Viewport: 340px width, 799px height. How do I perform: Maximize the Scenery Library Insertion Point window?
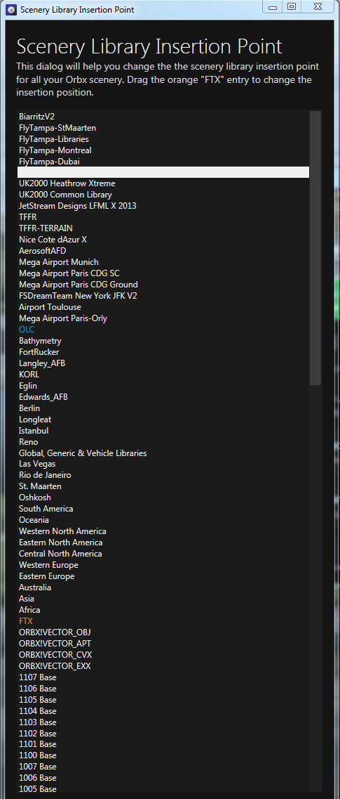click(291, 6)
